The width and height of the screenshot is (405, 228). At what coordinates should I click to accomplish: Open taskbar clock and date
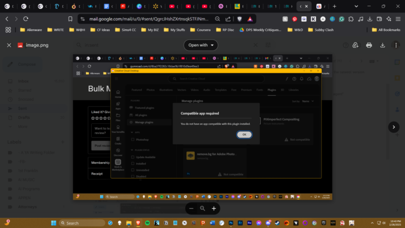[395, 223]
